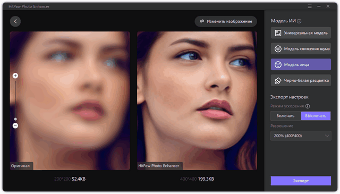Click info icon next to Режим ускорения
340x194 pixels.
point(308,106)
